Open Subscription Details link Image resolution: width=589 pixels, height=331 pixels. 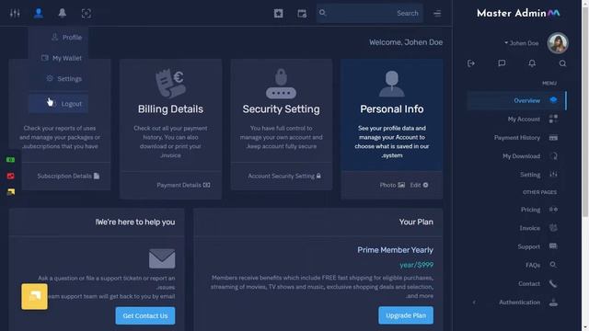(68, 176)
